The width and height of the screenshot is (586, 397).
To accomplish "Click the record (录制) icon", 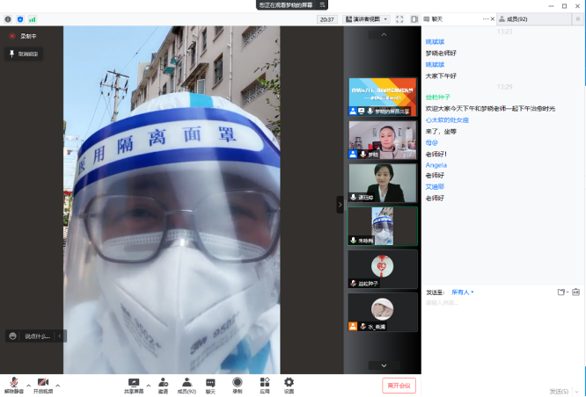I will pyautogui.click(x=238, y=383).
